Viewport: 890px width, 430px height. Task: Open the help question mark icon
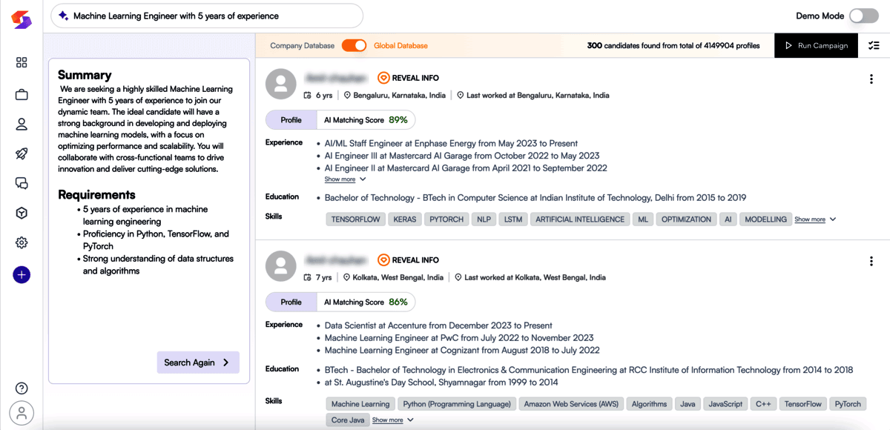pyautogui.click(x=22, y=388)
